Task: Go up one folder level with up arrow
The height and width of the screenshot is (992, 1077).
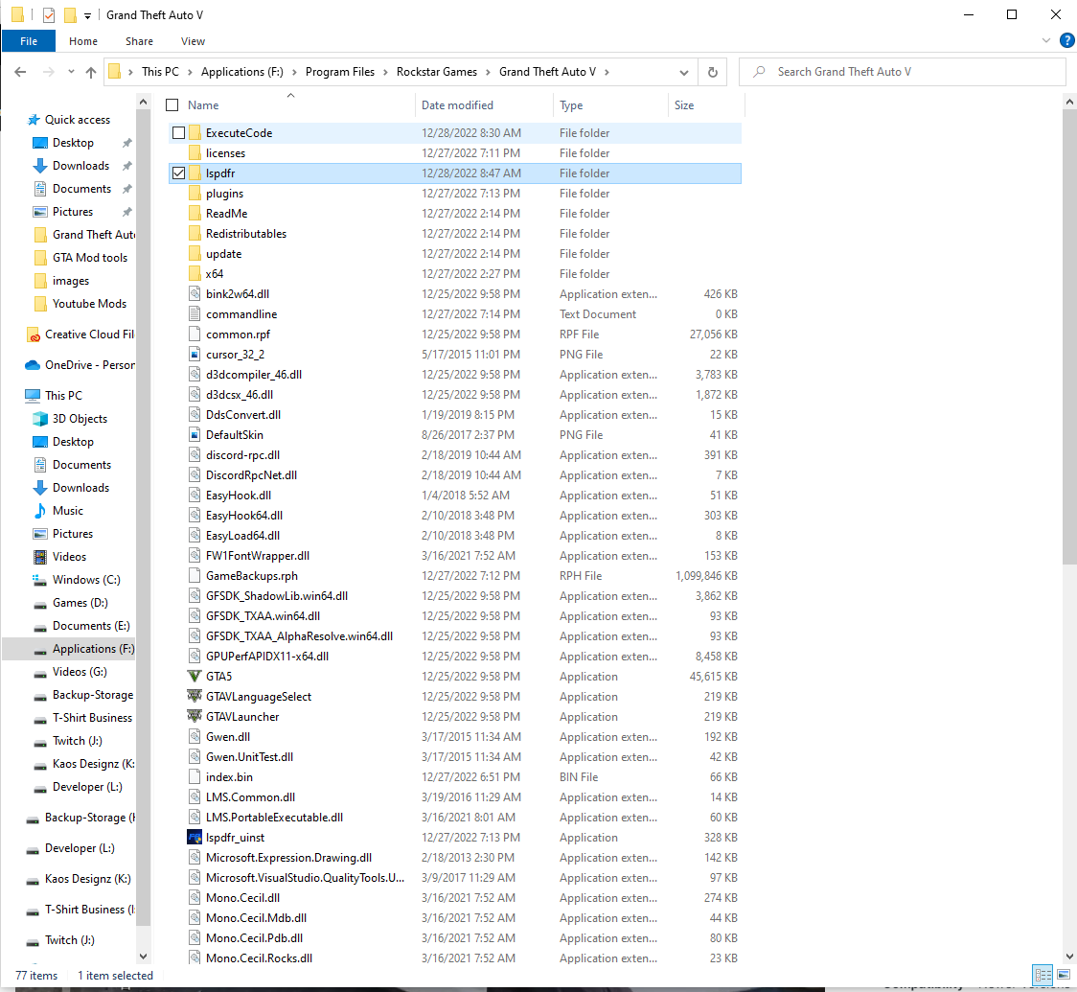Action: (x=91, y=72)
